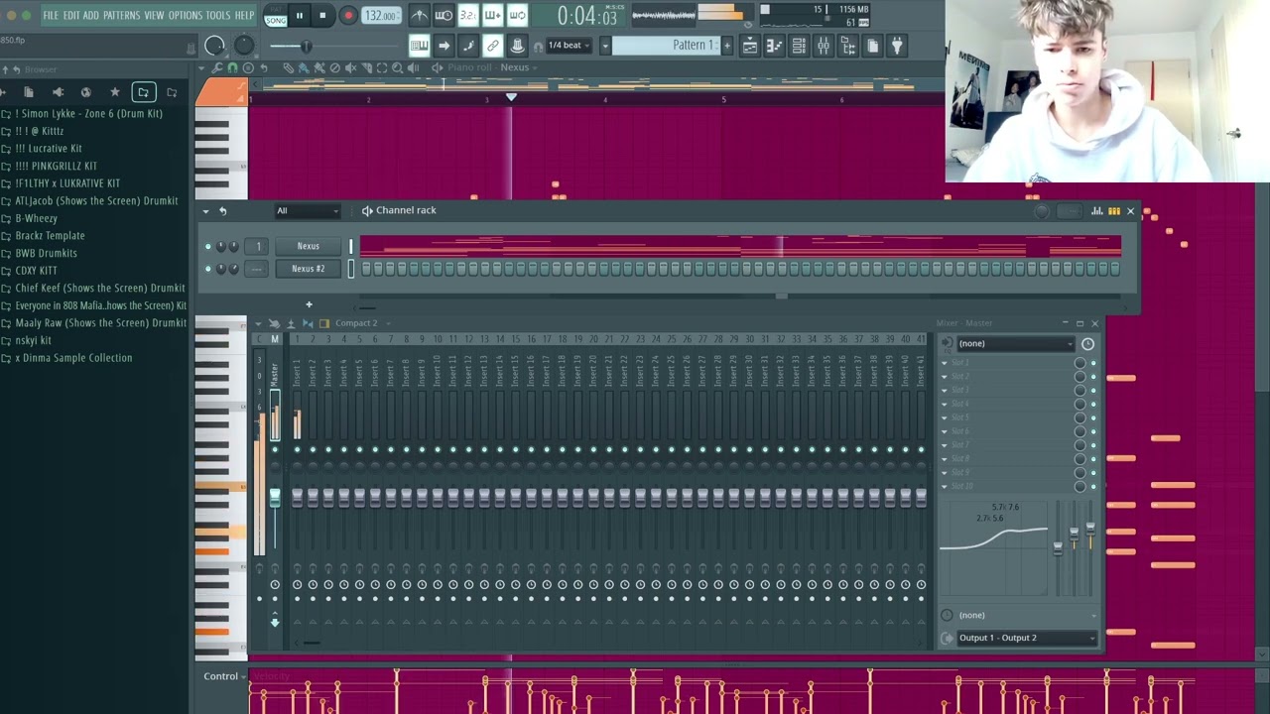Open the Chief Keef Drumkit folder

(99, 288)
